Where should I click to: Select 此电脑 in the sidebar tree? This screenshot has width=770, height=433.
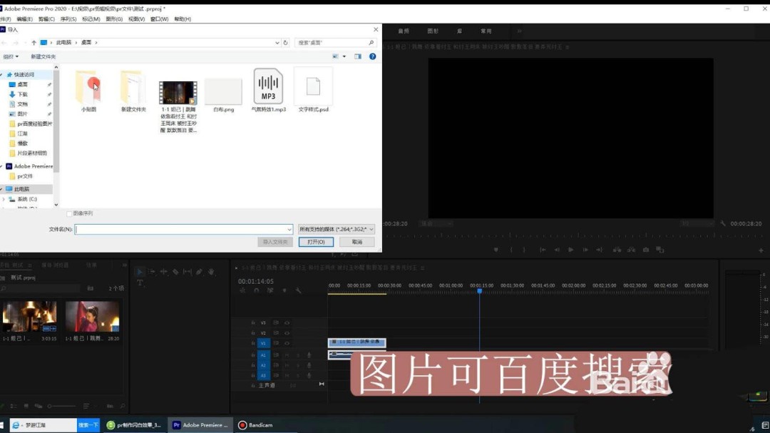[x=21, y=189]
